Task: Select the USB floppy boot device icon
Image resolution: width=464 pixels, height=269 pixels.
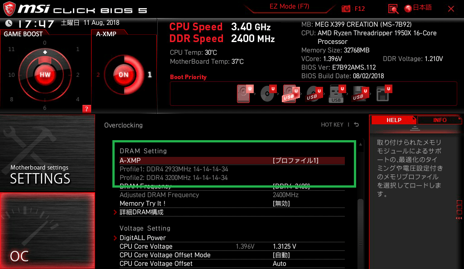Action: 360,94
